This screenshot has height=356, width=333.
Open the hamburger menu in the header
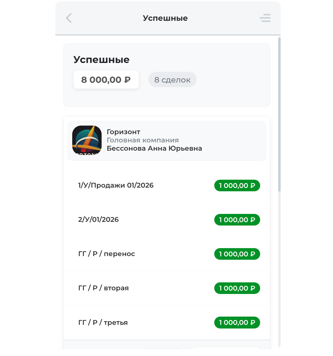pyautogui.click(x=265, y=18)
